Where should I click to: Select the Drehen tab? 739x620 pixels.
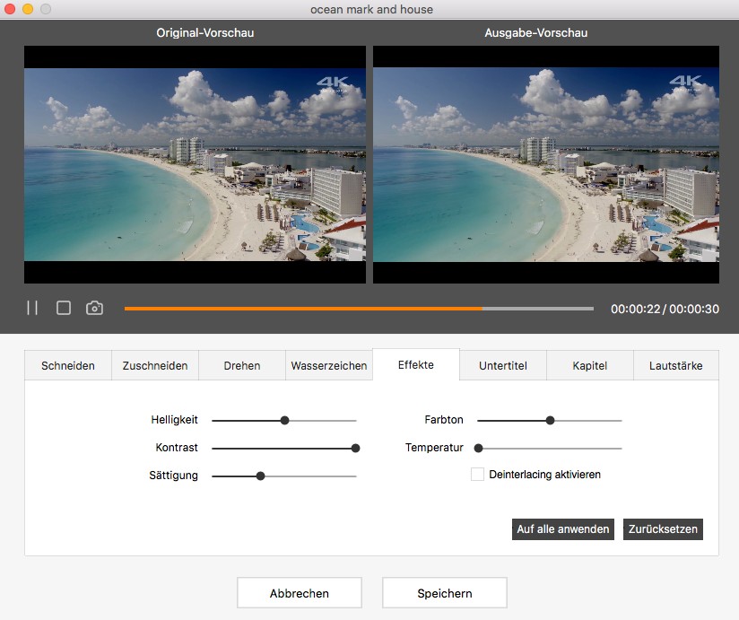click(242, 365)
